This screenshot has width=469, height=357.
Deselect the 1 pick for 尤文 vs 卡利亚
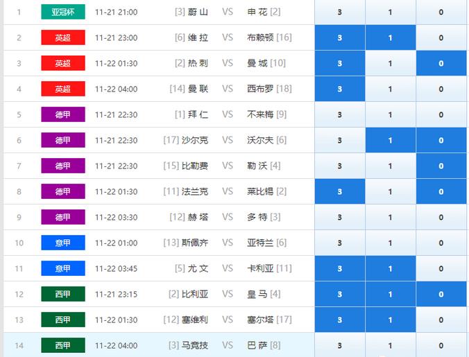click(391, 269)
